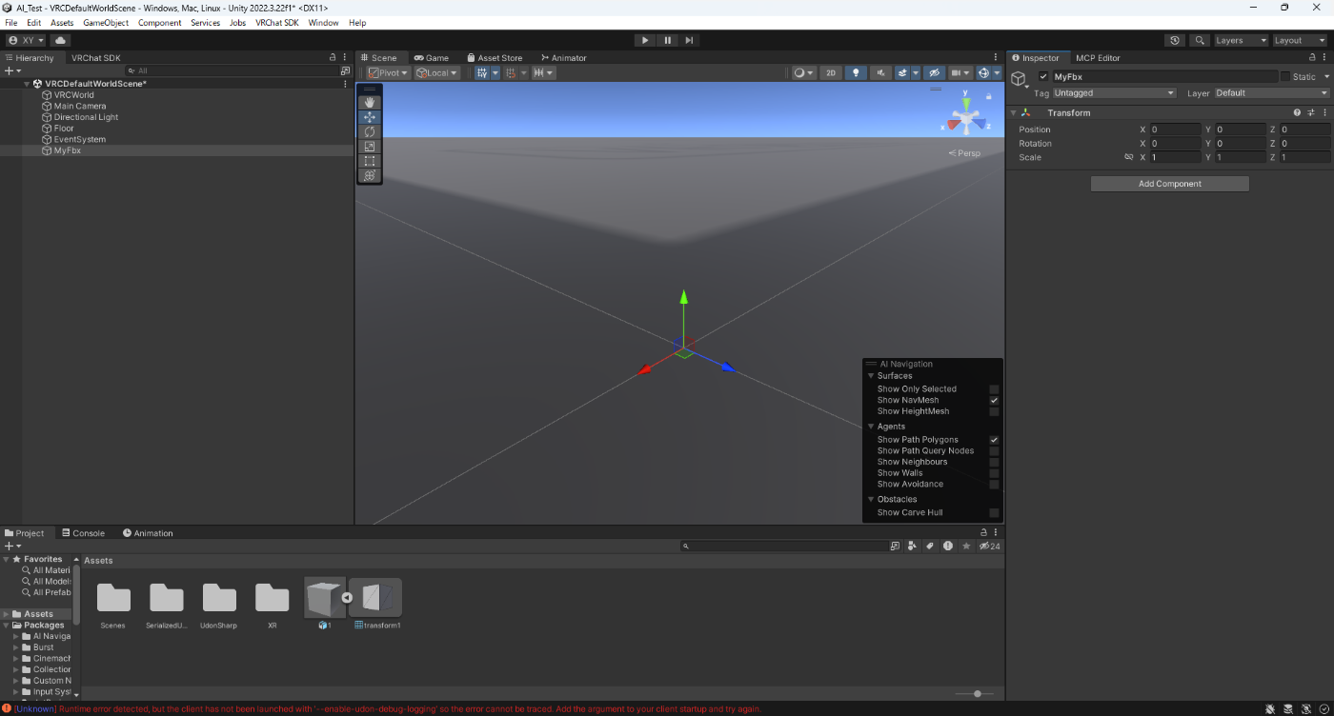Viewport: 1334px width, 716px height.
Task: Enable Show Carve Hull checkbox
Action: pyautogui.click(x=994, y=512)
